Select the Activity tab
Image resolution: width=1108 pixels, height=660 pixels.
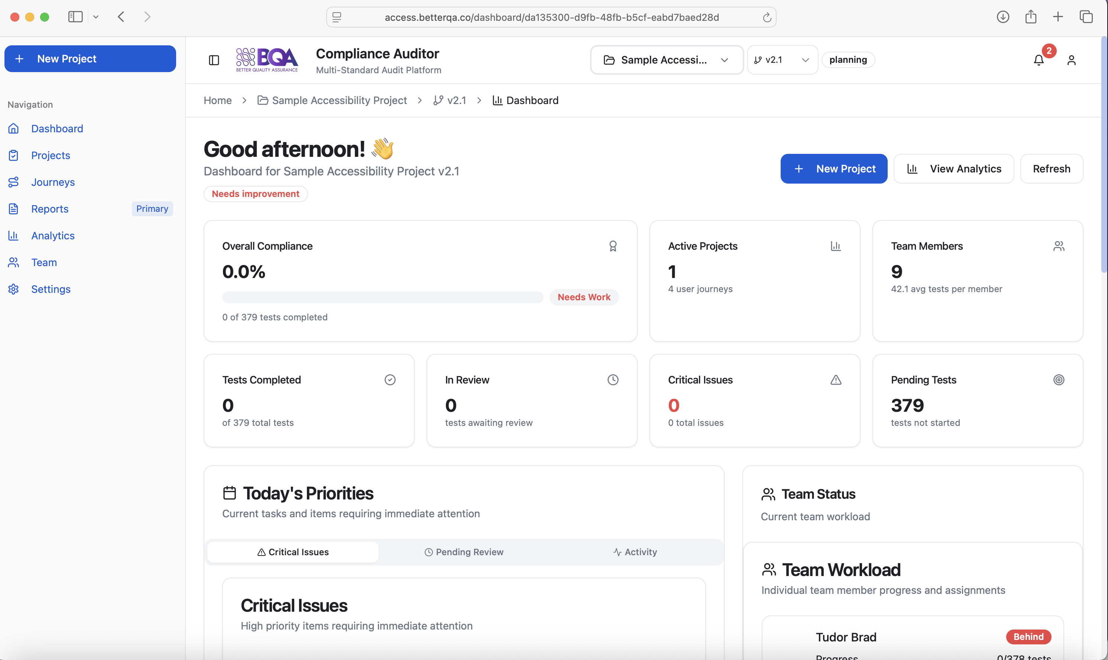click(635, 552)
